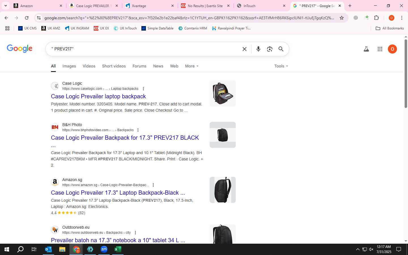Open Outlook from taskbar
The image size is (408, 255).
point(48,249)
